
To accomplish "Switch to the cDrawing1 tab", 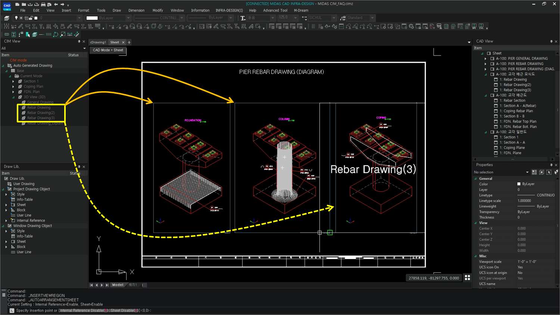I will point(98,42).
